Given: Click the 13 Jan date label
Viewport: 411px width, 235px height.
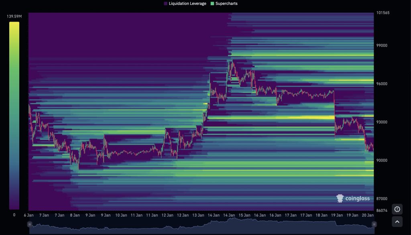Looking at the screenshot, I should click(x=198, y=215).
